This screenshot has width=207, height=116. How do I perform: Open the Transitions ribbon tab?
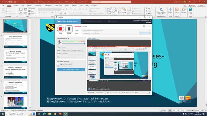click(38, 5)
